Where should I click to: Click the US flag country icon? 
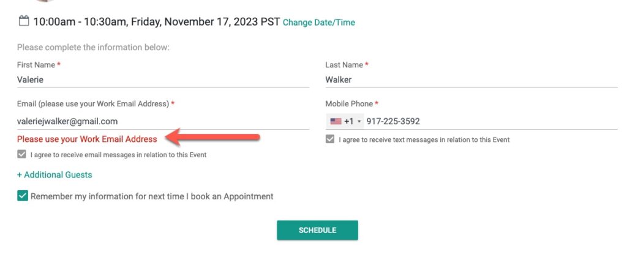pyautogui.click(x=336, y=121)
